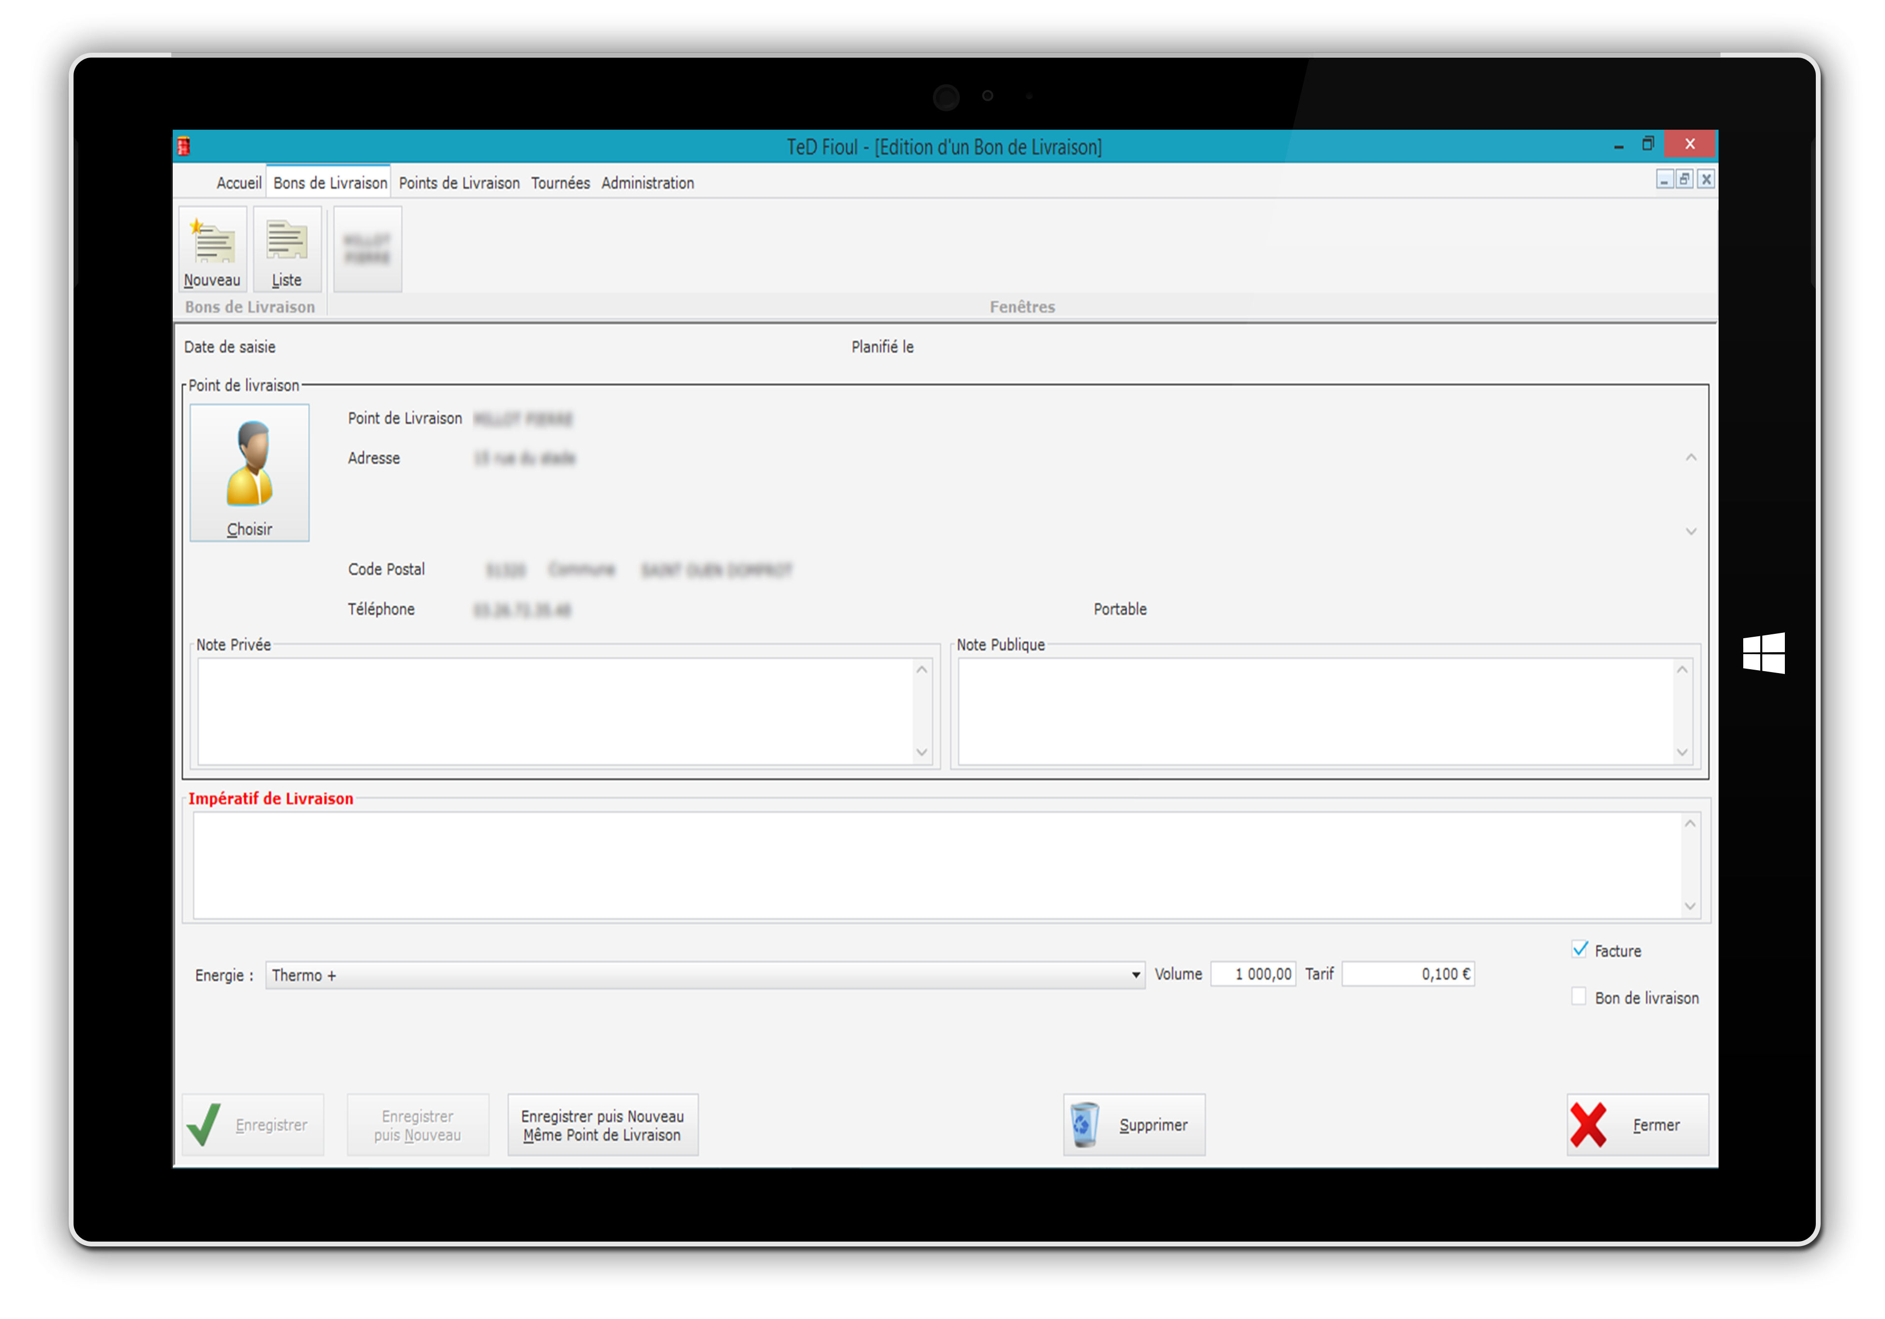Viewport: 1885px width, 1319px height.
Task: Click Enregistrer puis Nouveau Même Point button
Action: pyautogui.click(x=602, y=1125)
